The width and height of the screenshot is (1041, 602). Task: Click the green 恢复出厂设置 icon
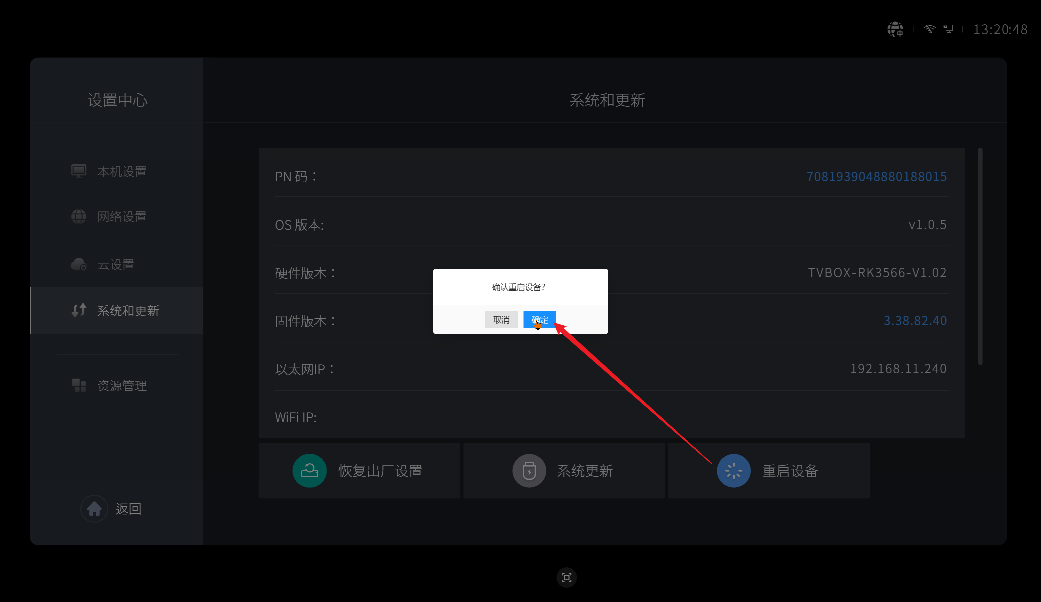tap(309, 471)
